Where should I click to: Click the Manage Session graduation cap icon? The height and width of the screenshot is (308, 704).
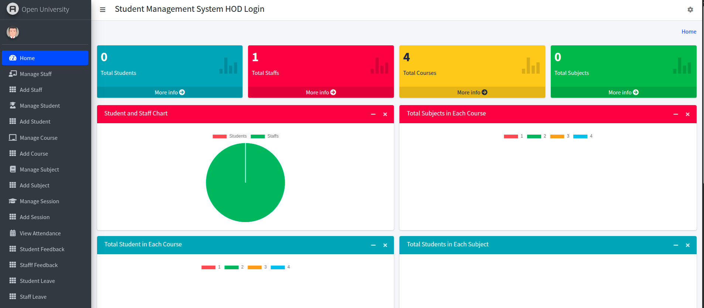13,201
